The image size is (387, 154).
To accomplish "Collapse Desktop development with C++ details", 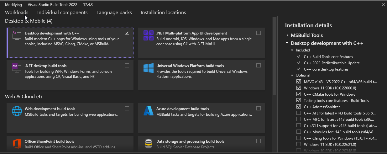I will coord(287,43).
